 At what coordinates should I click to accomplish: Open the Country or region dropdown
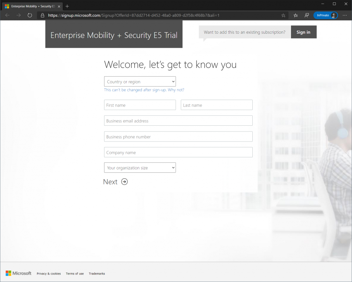click(140, 82)
